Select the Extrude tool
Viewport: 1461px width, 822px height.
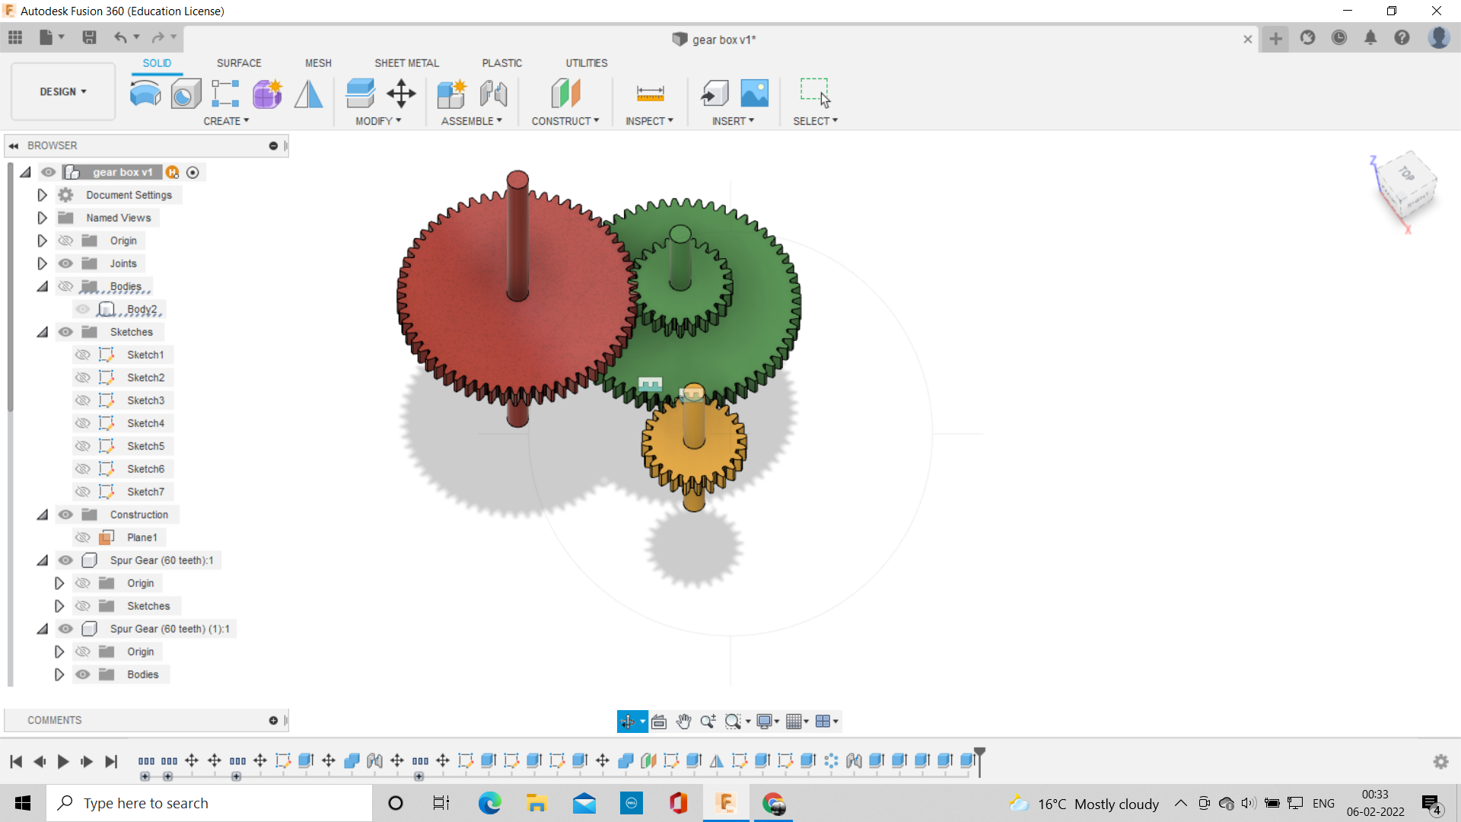(145, 94)
